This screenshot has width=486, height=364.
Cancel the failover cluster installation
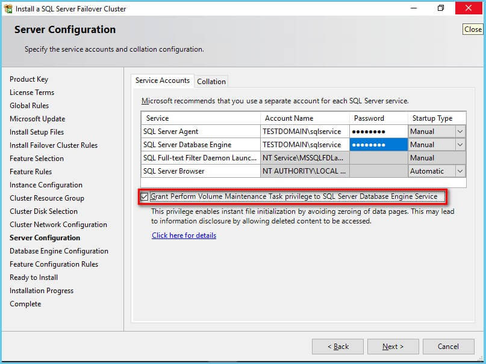coord(448,346)
